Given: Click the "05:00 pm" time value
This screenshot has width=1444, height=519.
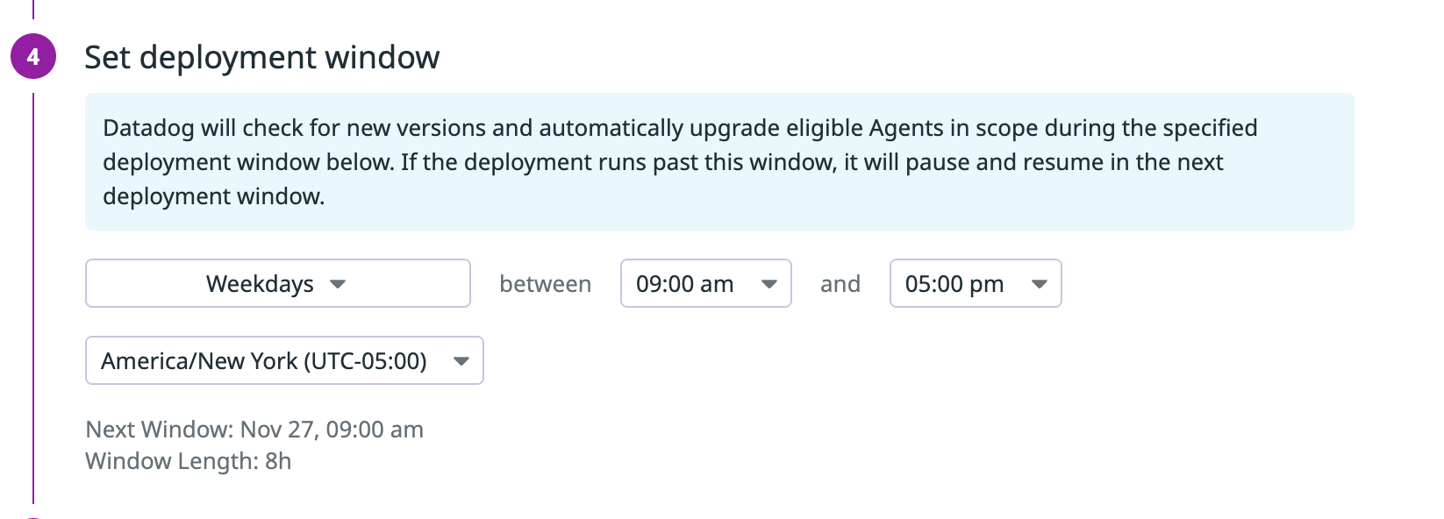Looking at the screenshot, I should [954, 284].
